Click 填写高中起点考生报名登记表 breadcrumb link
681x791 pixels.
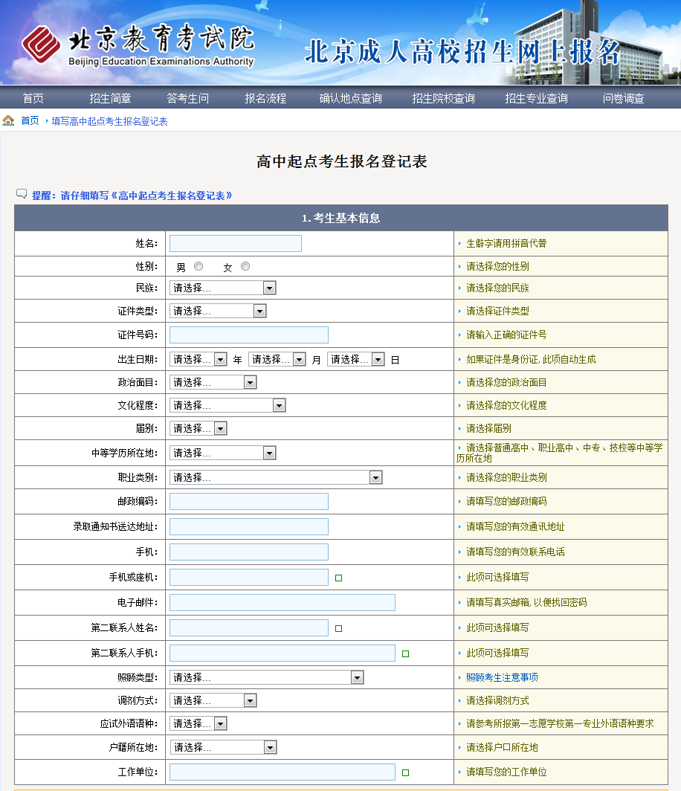pyautogui.click(x=109, y=121)
